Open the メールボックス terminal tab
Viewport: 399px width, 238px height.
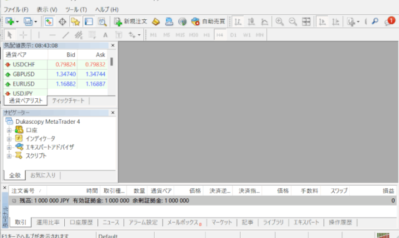185,222
